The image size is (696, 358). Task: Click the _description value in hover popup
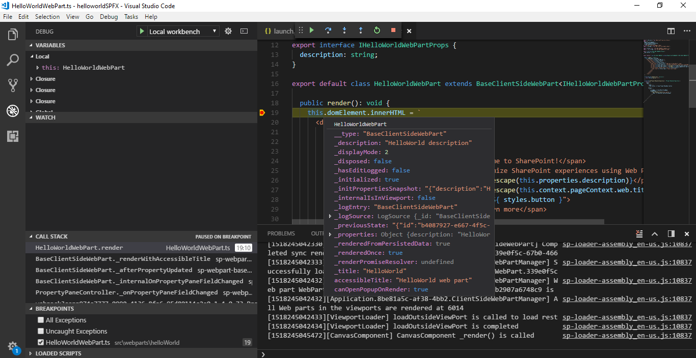428,143
